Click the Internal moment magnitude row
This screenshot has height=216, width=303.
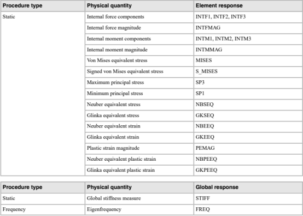(x=194, y=50)
